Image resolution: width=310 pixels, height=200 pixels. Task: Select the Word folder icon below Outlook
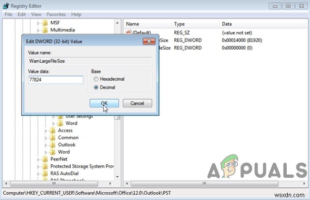pyautogui.click(x=53, y=152)
